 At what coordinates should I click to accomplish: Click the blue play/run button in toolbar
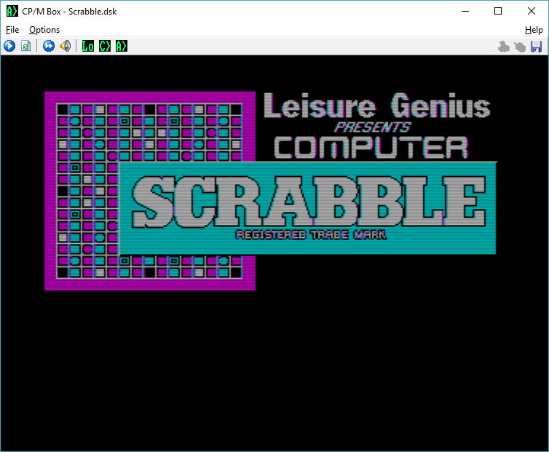tap(9, 46)
